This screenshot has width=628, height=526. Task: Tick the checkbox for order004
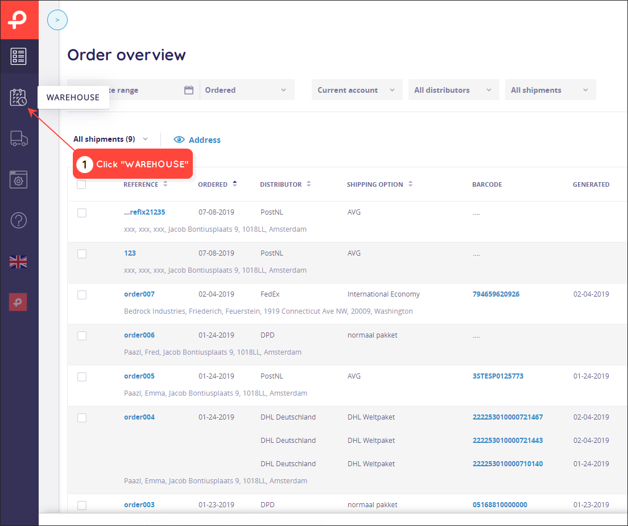82,418
